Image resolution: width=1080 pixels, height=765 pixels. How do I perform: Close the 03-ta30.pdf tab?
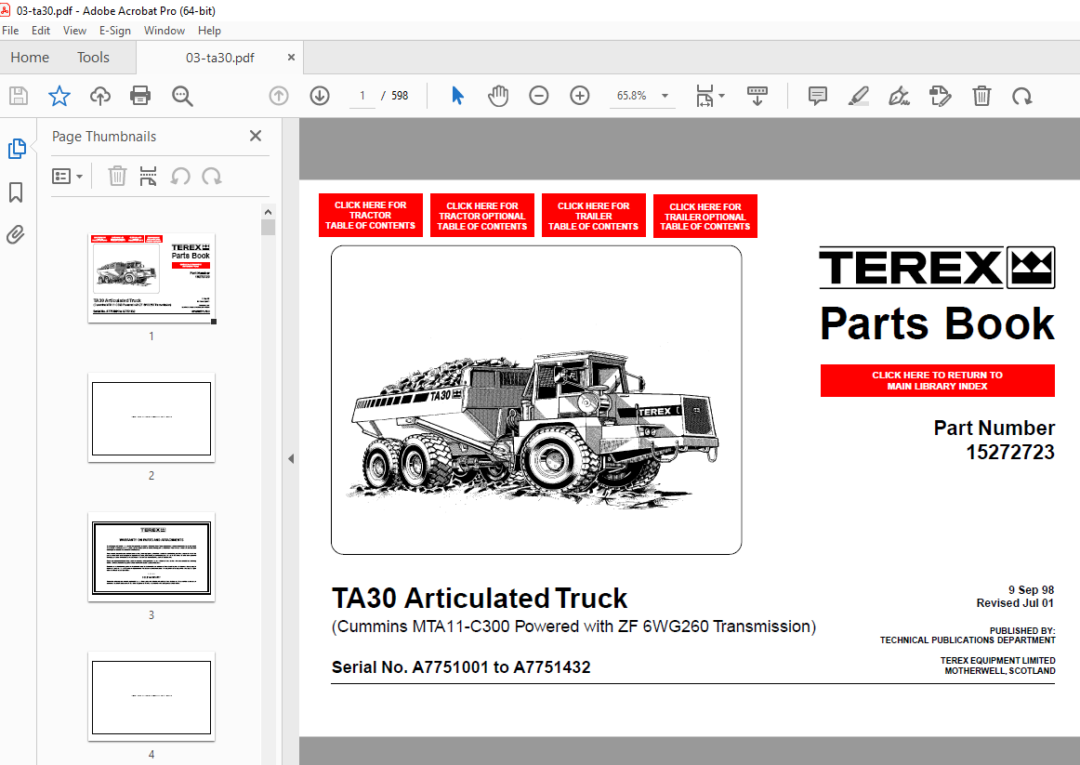point(291,57)
